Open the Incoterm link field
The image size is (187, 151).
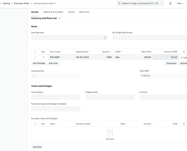(x=163, y=97)
